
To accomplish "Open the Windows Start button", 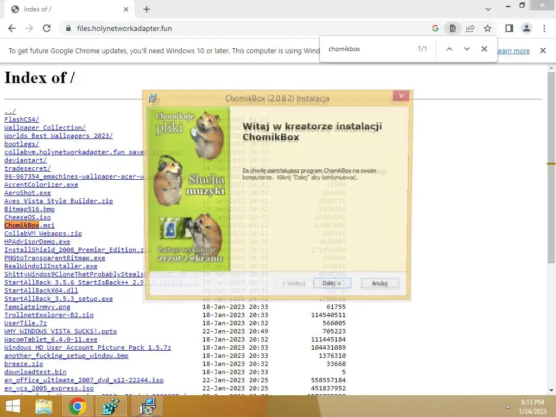I will pos(13,406).
